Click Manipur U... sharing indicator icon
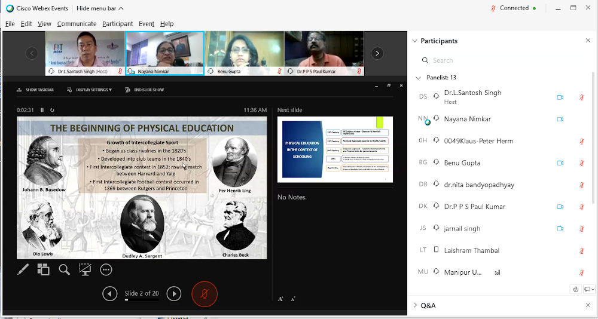The image size is (598, 319). [x=498, y=272]
